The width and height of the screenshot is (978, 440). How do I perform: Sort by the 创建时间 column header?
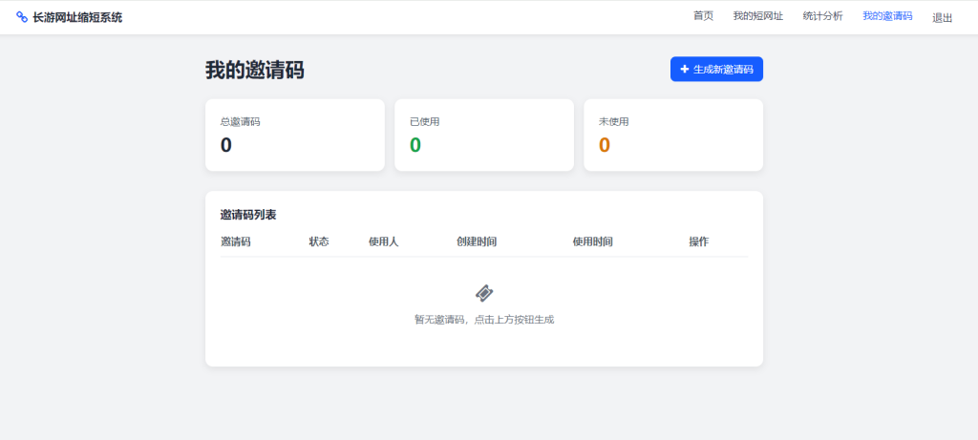(x=477, y=241)
